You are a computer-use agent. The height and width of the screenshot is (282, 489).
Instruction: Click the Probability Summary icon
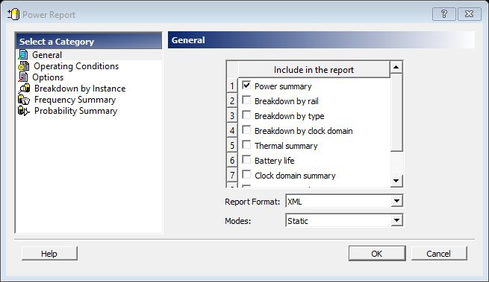click(x=24, y=111)
